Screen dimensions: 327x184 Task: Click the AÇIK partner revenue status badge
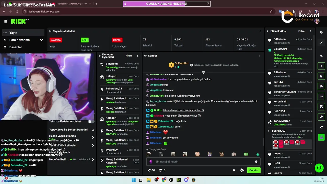(x=85, y=40)
